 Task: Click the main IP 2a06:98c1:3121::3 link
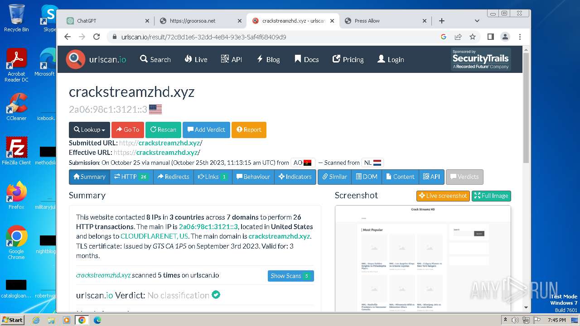pos(208,227)
